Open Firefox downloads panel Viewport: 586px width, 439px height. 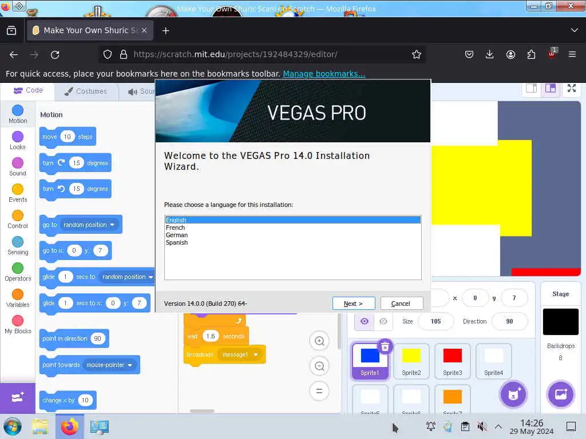(x=489, y=54)
